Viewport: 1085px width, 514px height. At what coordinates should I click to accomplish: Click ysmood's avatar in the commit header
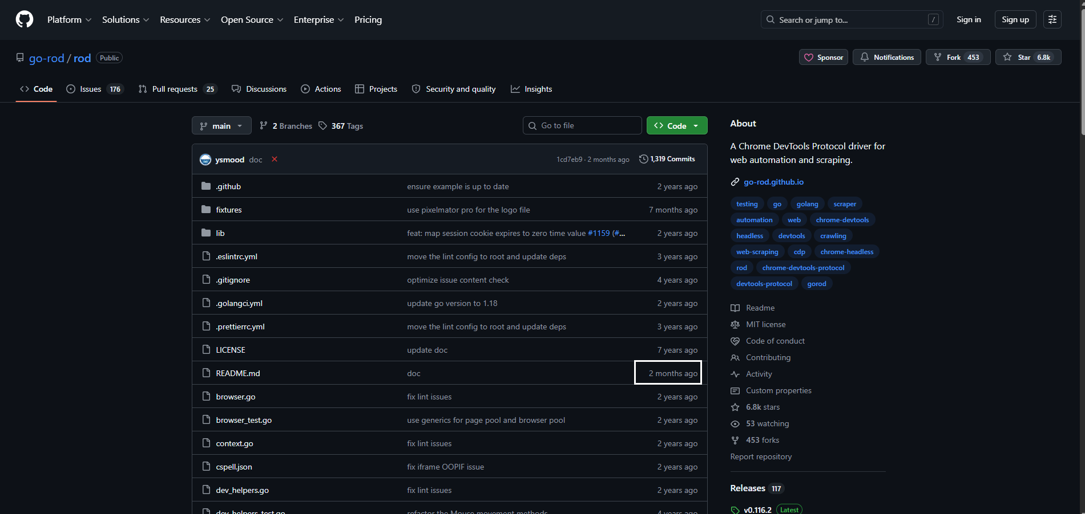tap(205, 160)
